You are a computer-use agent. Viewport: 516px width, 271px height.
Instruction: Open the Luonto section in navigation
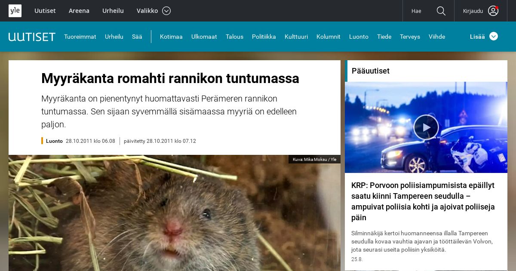(359, 37)
